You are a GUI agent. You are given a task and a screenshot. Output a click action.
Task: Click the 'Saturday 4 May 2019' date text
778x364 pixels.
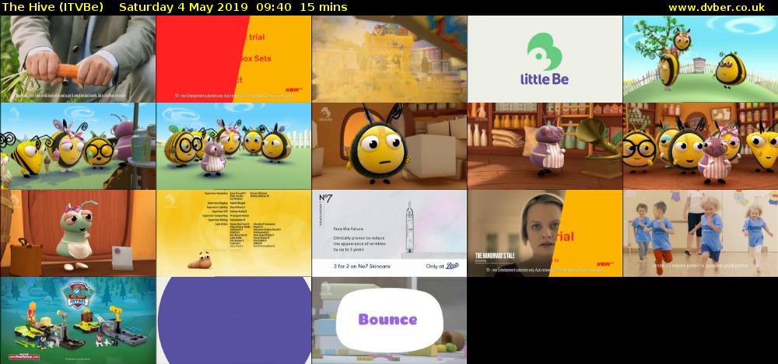(x=184, y=8)
